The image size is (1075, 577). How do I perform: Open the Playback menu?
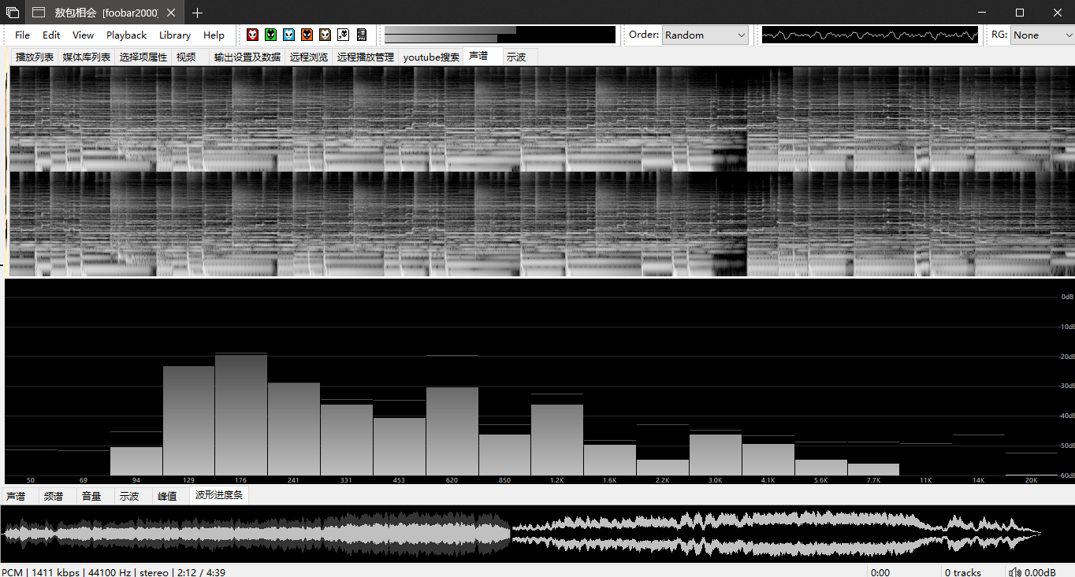pyautogui.click(x=126, y=35)
